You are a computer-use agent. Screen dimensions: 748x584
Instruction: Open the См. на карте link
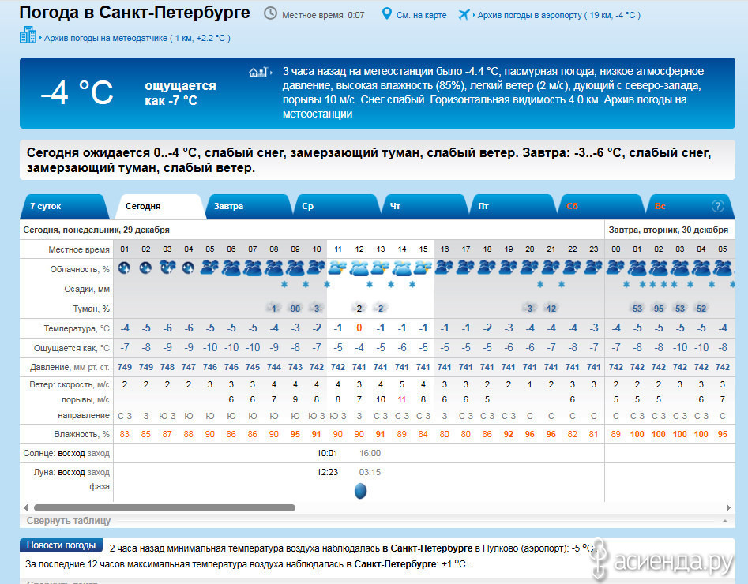point(422,15)
